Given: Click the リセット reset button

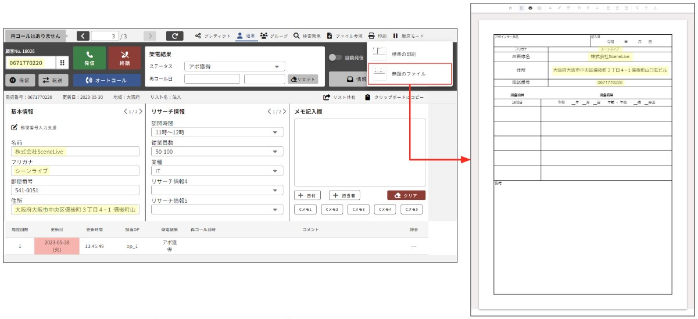Looking at the screenshot, I should point(303,79).
